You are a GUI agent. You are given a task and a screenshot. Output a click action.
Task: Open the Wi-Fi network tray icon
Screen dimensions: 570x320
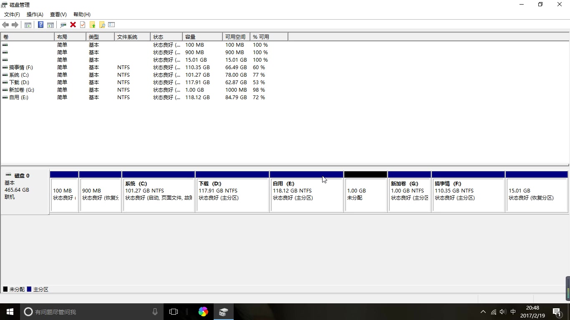point(494,312)
